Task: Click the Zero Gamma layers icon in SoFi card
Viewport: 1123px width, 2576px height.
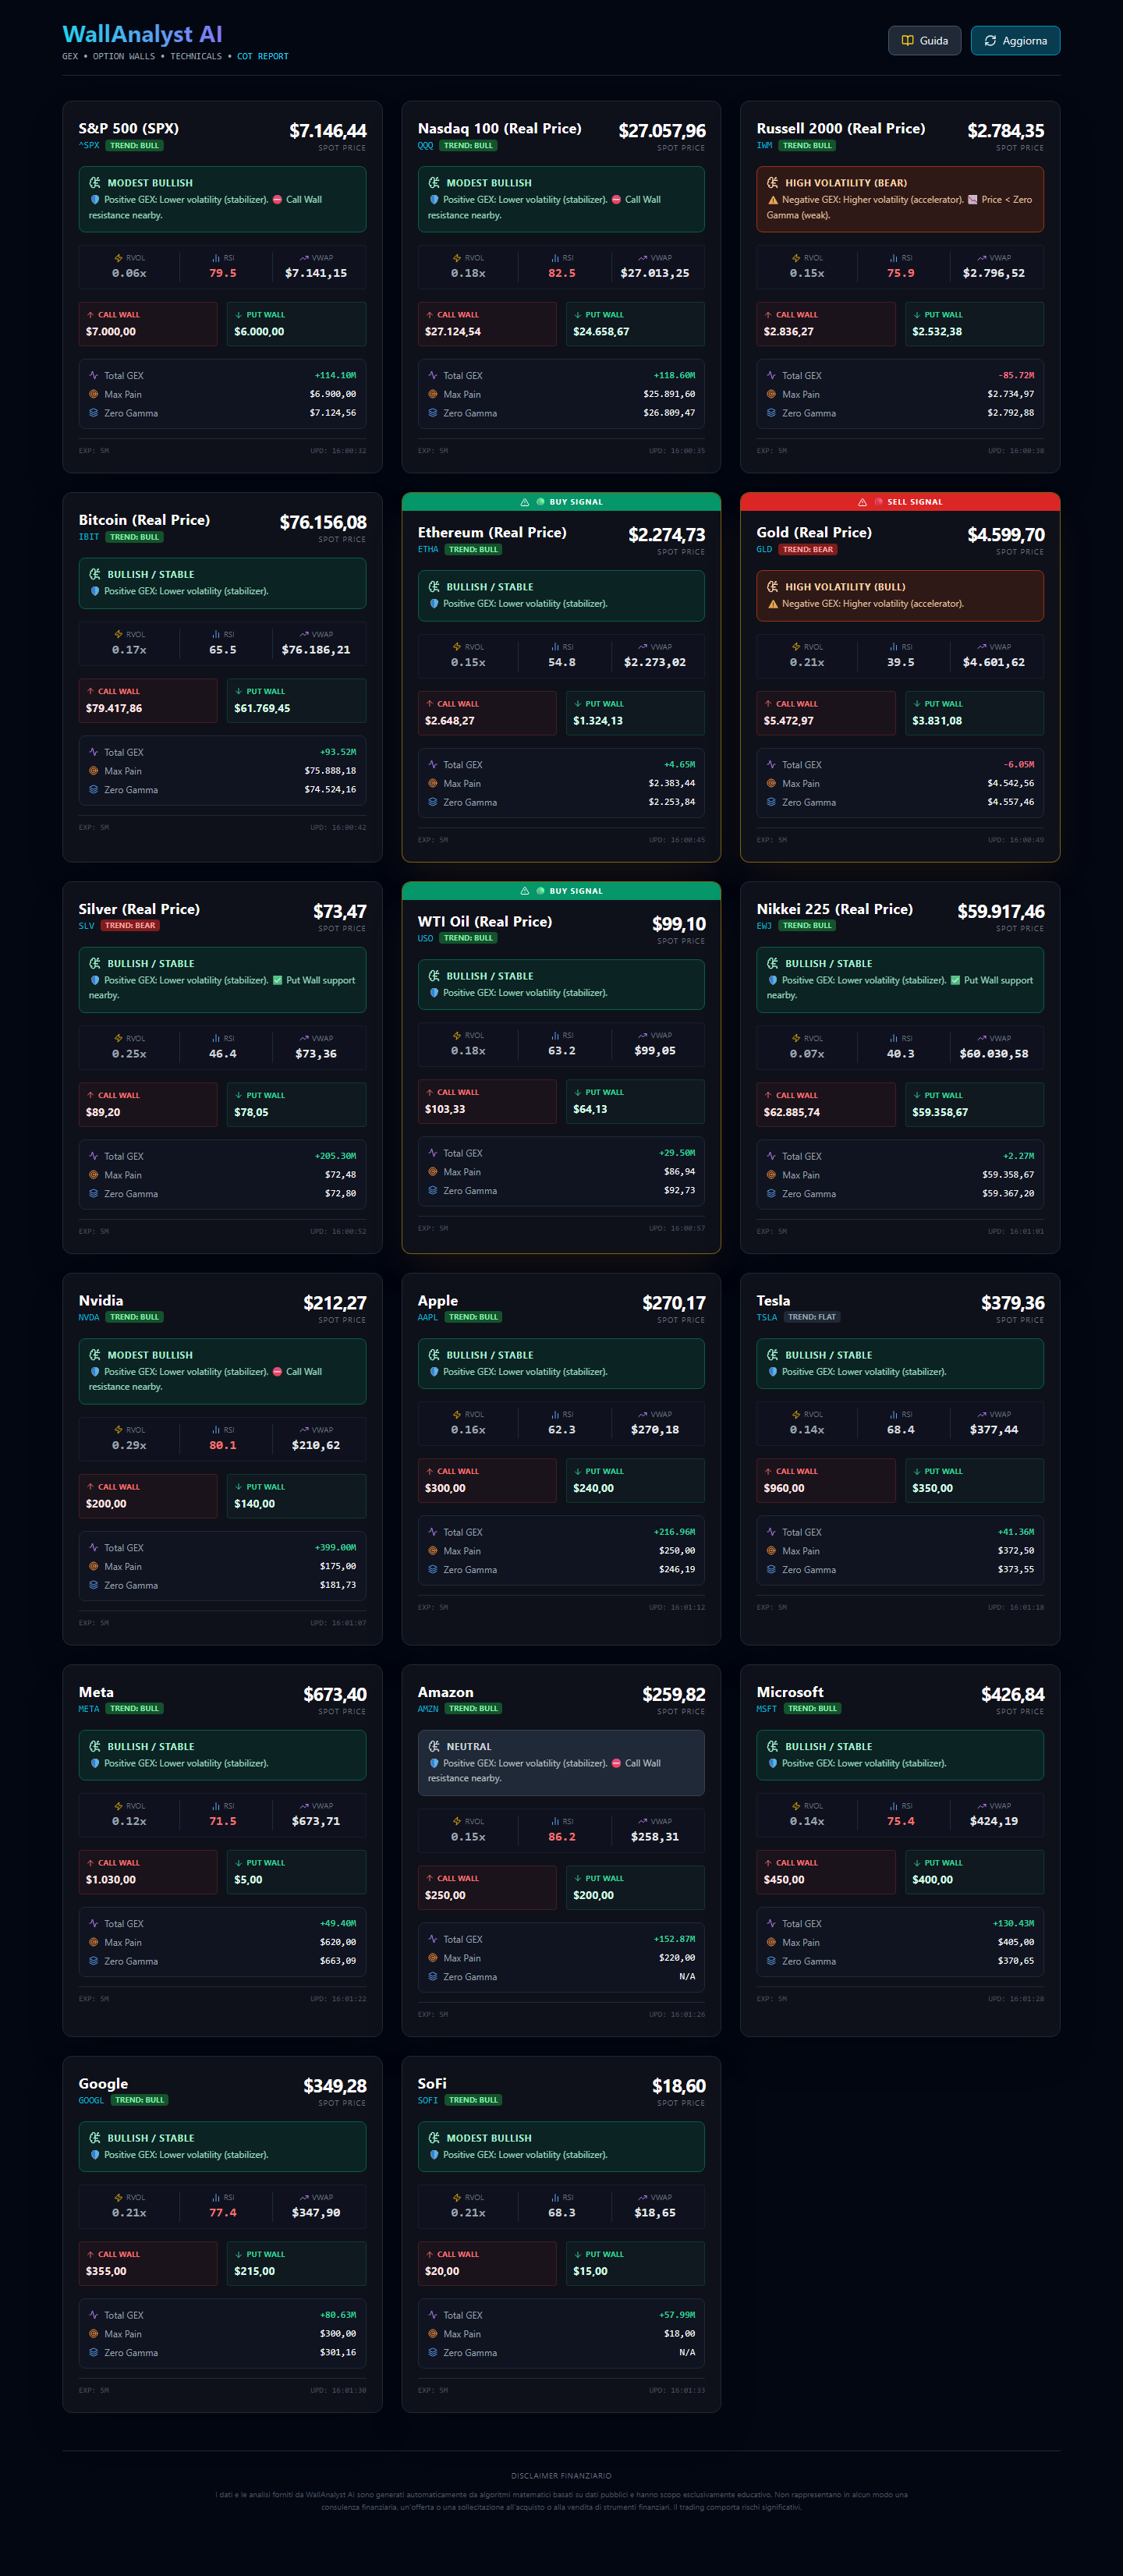Action: coord(433,2353)
